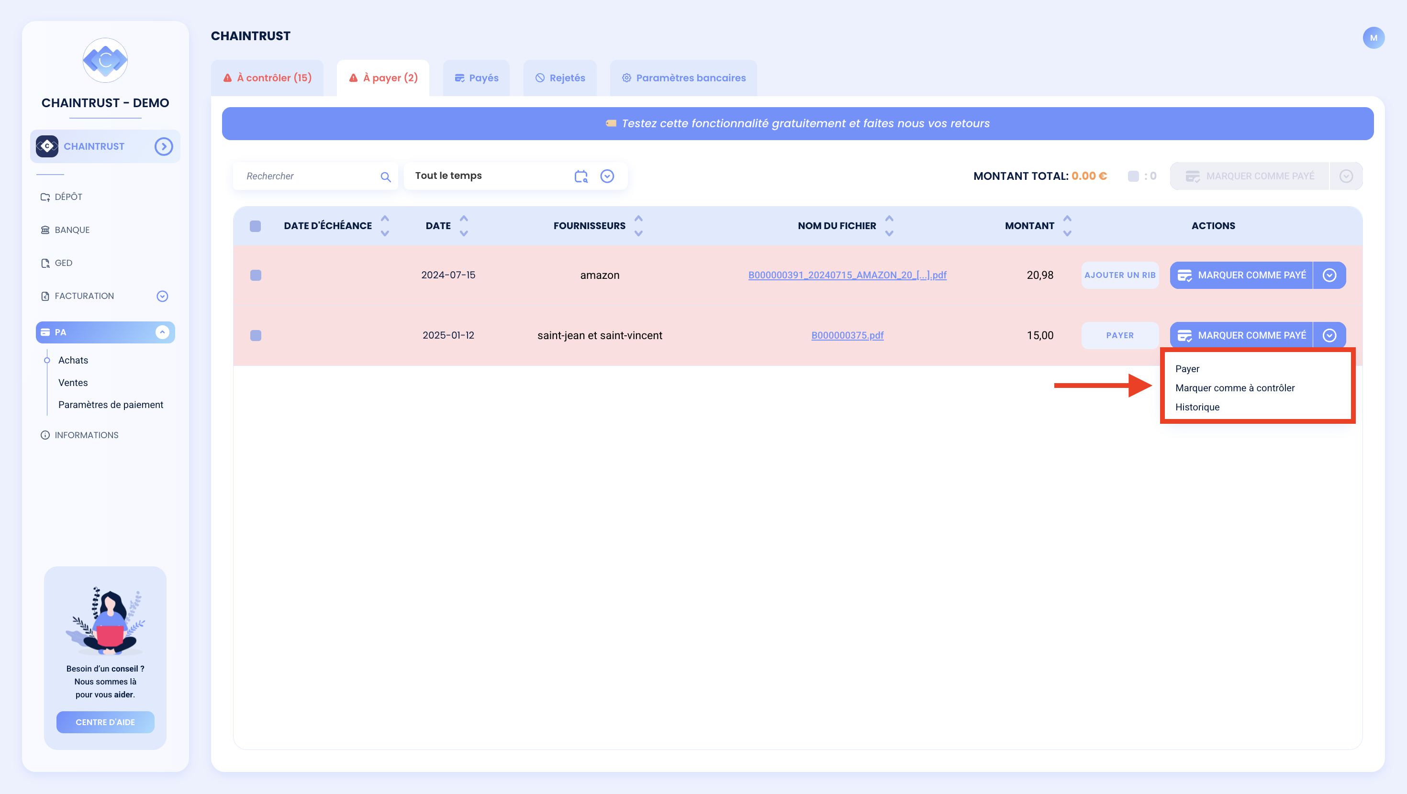The height and width of the screenshot is (794, 1407).
Task: Sort NOM DU FICHIER ascending
Action: [x=889, y=219]
